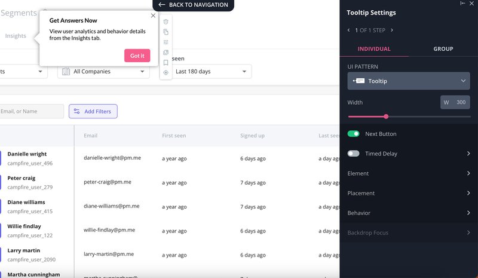This screenshot has height=278, width=478.
Task: Click the campfire_user_496 ID text
Action: (30, 163)
